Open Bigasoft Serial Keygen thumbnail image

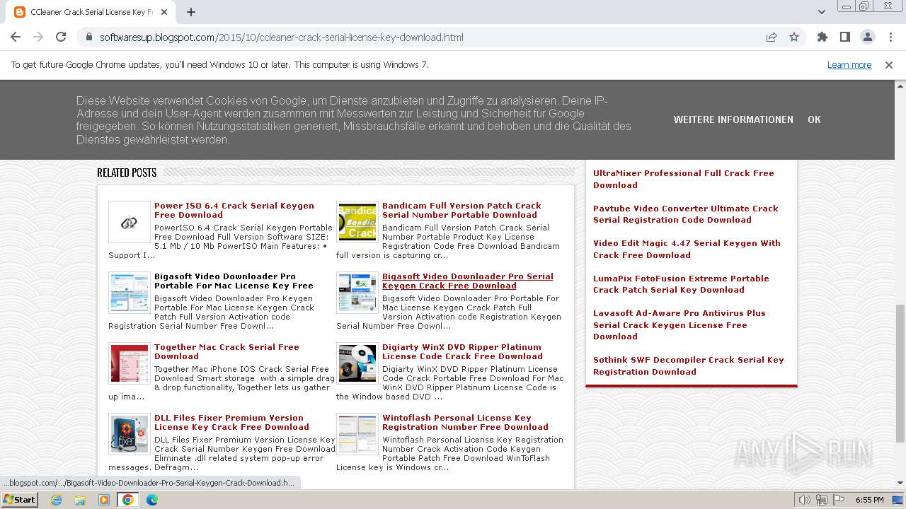(357, 293)
